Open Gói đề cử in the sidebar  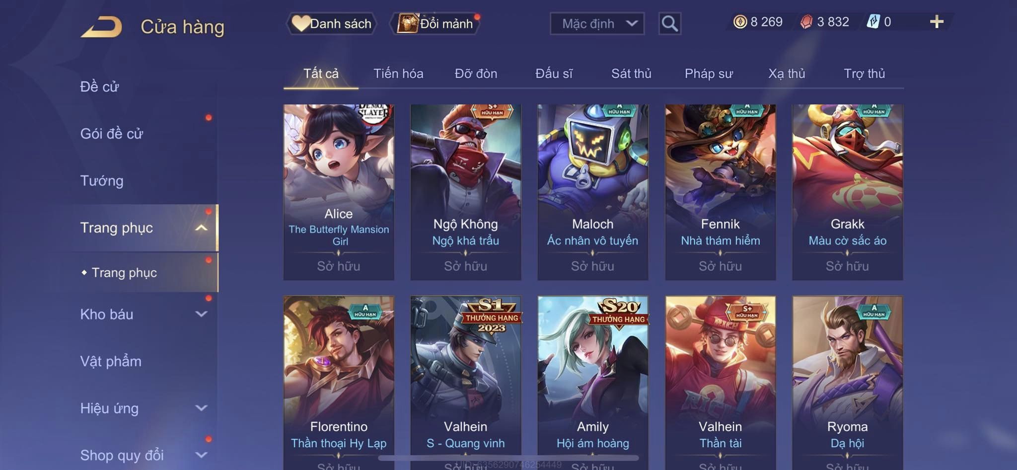click(112, 133)
